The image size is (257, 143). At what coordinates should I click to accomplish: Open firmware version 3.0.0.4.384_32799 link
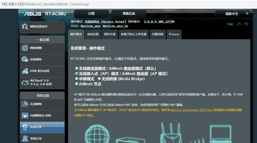click(159, 22)
